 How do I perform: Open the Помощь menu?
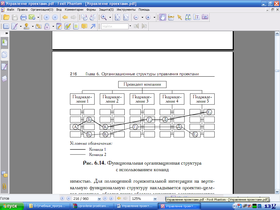click(144, 10)
